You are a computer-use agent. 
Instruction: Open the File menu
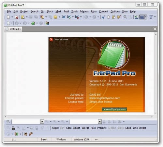pos(9,11)
